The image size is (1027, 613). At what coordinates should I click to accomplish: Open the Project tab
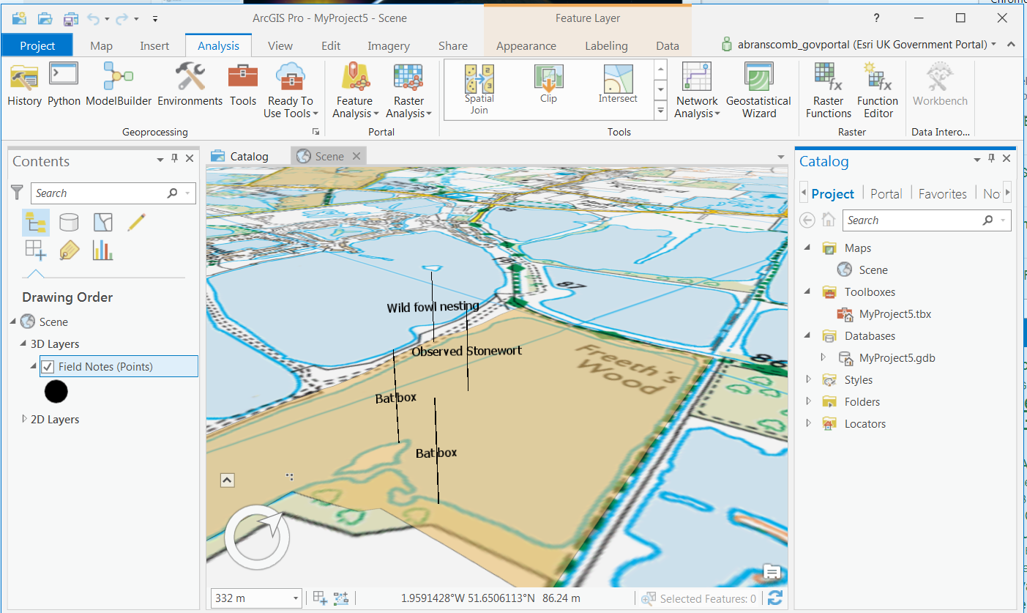pos(37,45)
